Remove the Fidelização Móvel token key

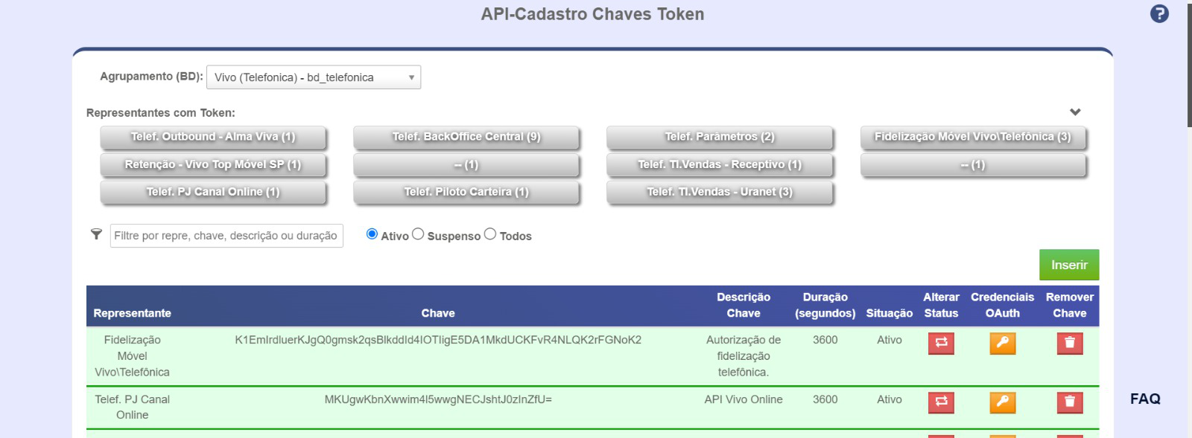pyautogui.click(x=1069, y=343)
